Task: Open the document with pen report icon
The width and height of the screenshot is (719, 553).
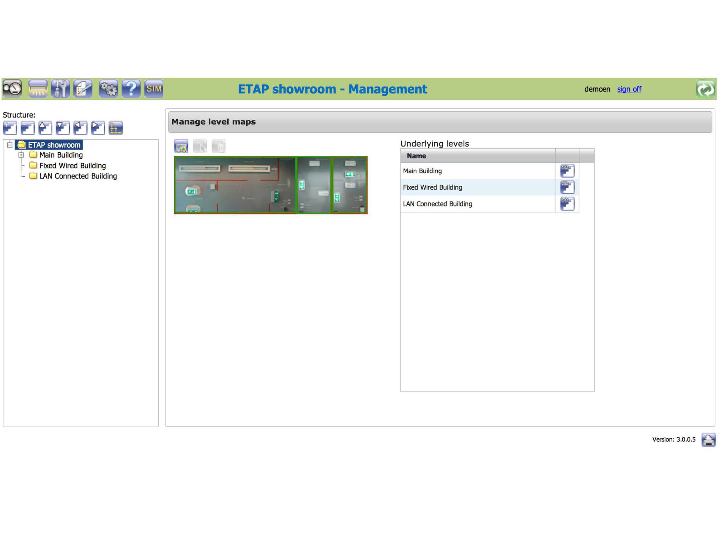Action: tap(83, 89)
